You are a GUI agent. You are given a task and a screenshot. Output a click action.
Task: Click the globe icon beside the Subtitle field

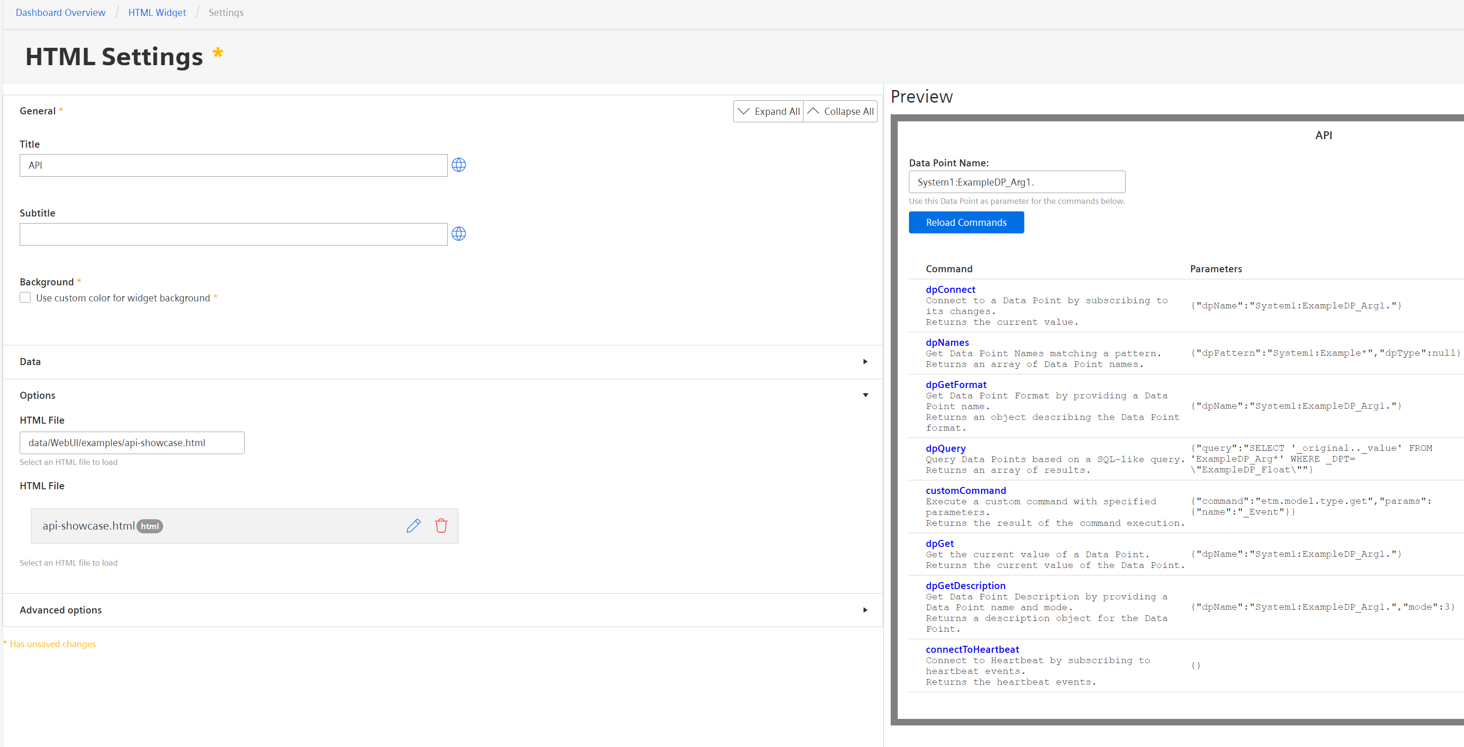458,233
